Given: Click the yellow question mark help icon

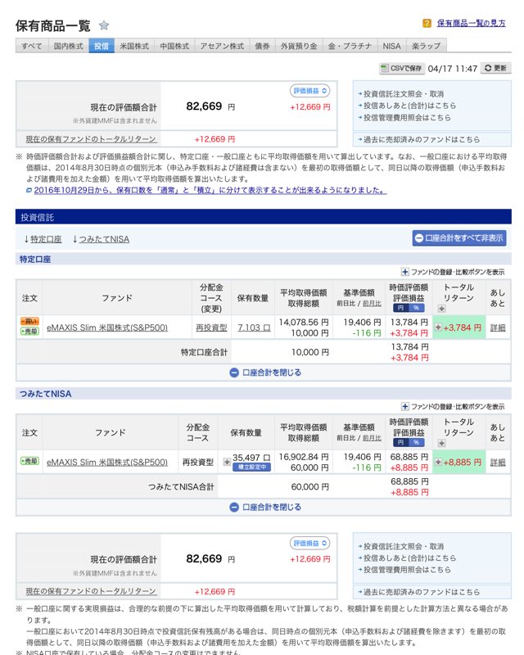Looking at the screenshot, I should 427,24.
